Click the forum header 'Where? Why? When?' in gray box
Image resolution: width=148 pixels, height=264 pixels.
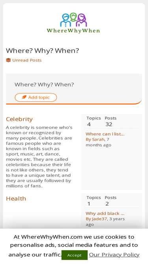point(44,85)
